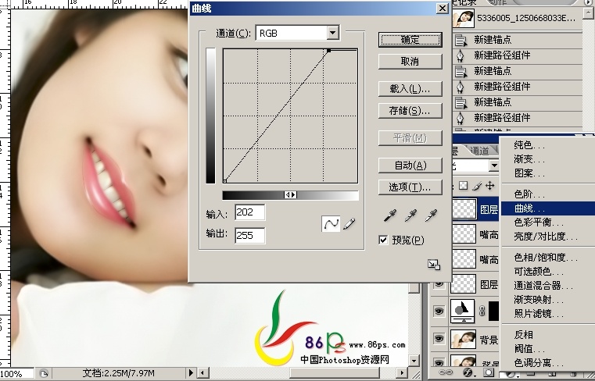Viewport: 595px width, 381px height.
Task: Click the curve's bottom-left endpoint
Action: (x=224, y=181)
